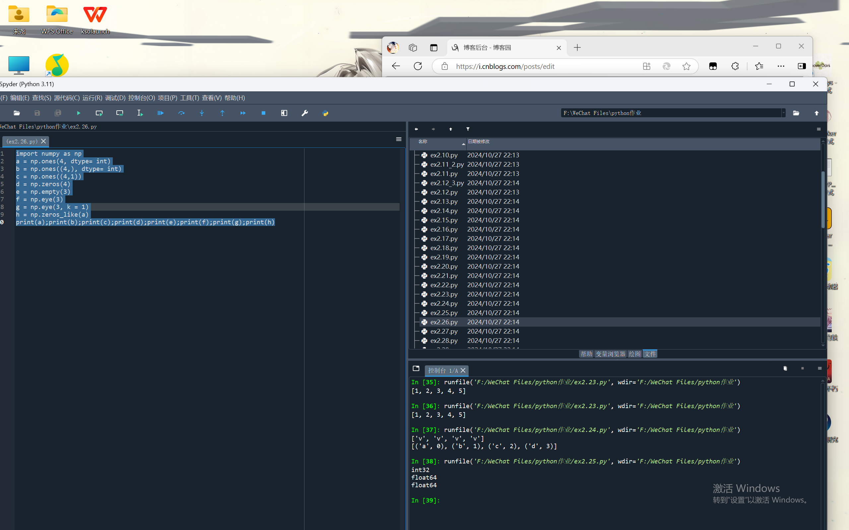The height and width of the screenshot is (530, 849).
Task: Select ex2.11_2.py in file list
Action: point(447,164)
